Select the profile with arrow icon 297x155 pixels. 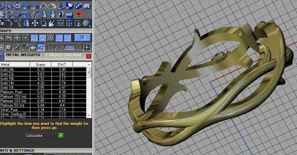(44, 15)
